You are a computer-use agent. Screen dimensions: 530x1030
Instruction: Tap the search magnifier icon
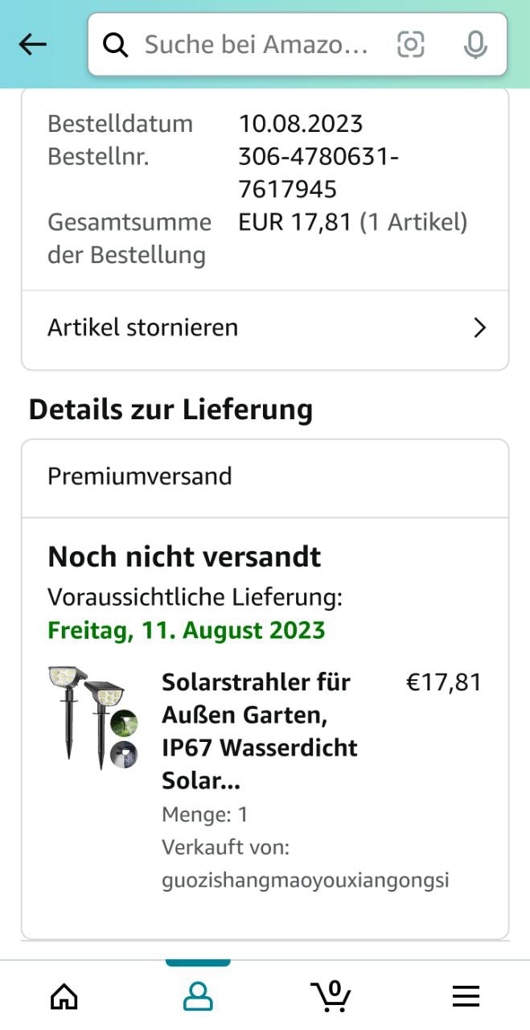tap(116, 45)
